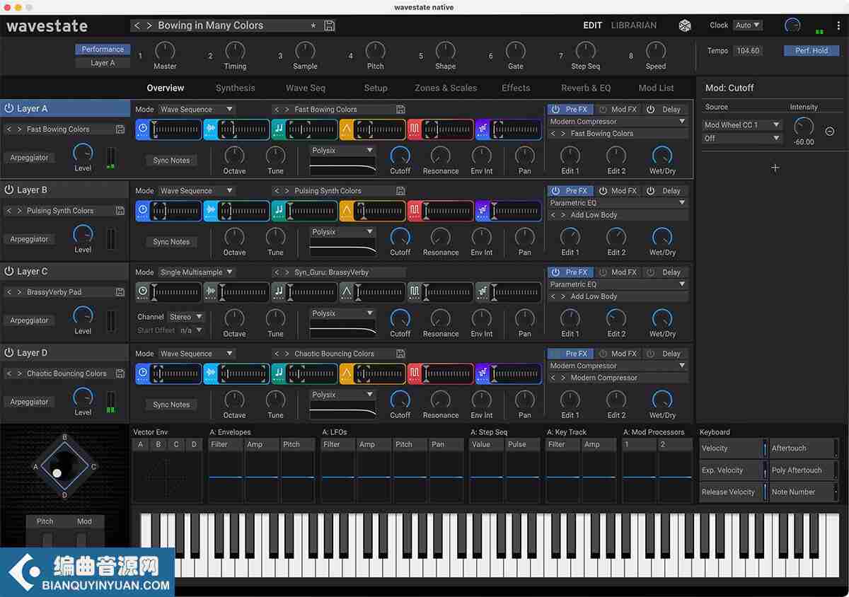Image resolution: width=849 pixels, height=597 pixels.
Task: Select next Layer A Pre FX preset arrow
Action: (563, 134)
